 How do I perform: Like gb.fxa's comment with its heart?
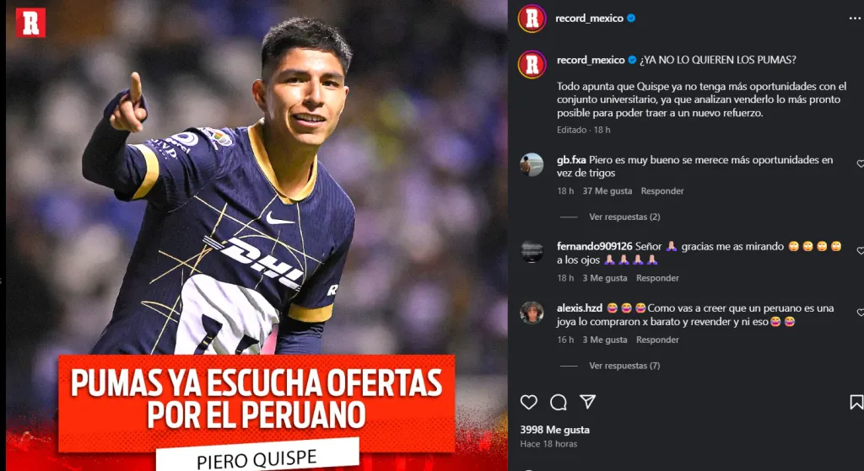(860, 163)
